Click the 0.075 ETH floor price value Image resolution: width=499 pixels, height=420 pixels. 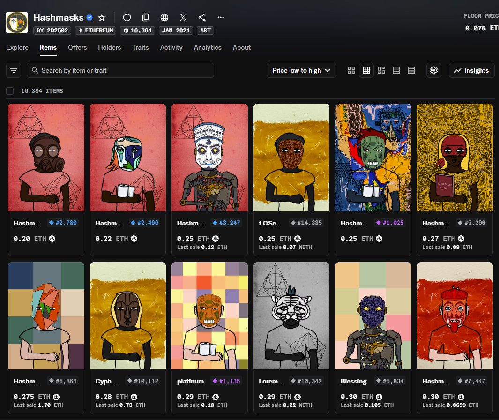(482, 28)
